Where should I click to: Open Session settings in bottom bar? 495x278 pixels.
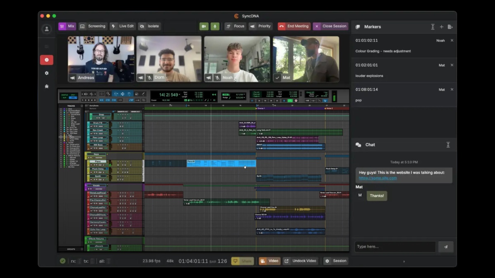336,261
